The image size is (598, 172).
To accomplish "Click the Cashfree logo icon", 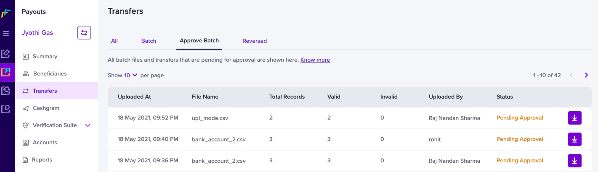I will click(x=6, y=13).
